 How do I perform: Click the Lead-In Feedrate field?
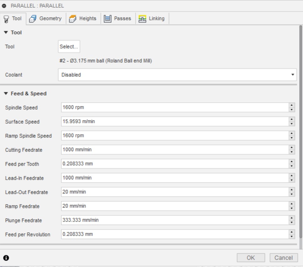coord(175,178)
